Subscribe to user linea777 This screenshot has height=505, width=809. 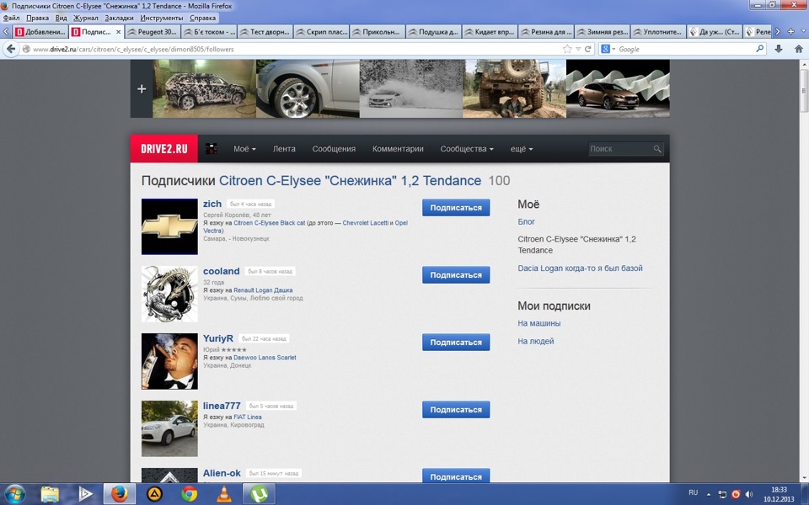pos(456,410)
